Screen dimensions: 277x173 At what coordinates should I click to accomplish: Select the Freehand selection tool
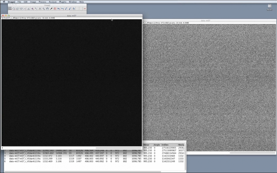click(21, 9)
